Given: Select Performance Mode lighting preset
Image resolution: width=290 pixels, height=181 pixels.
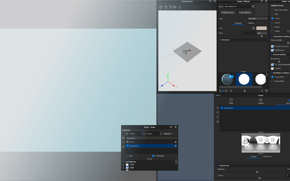Looking at the screenshot, I should click(x=272, y=10).
